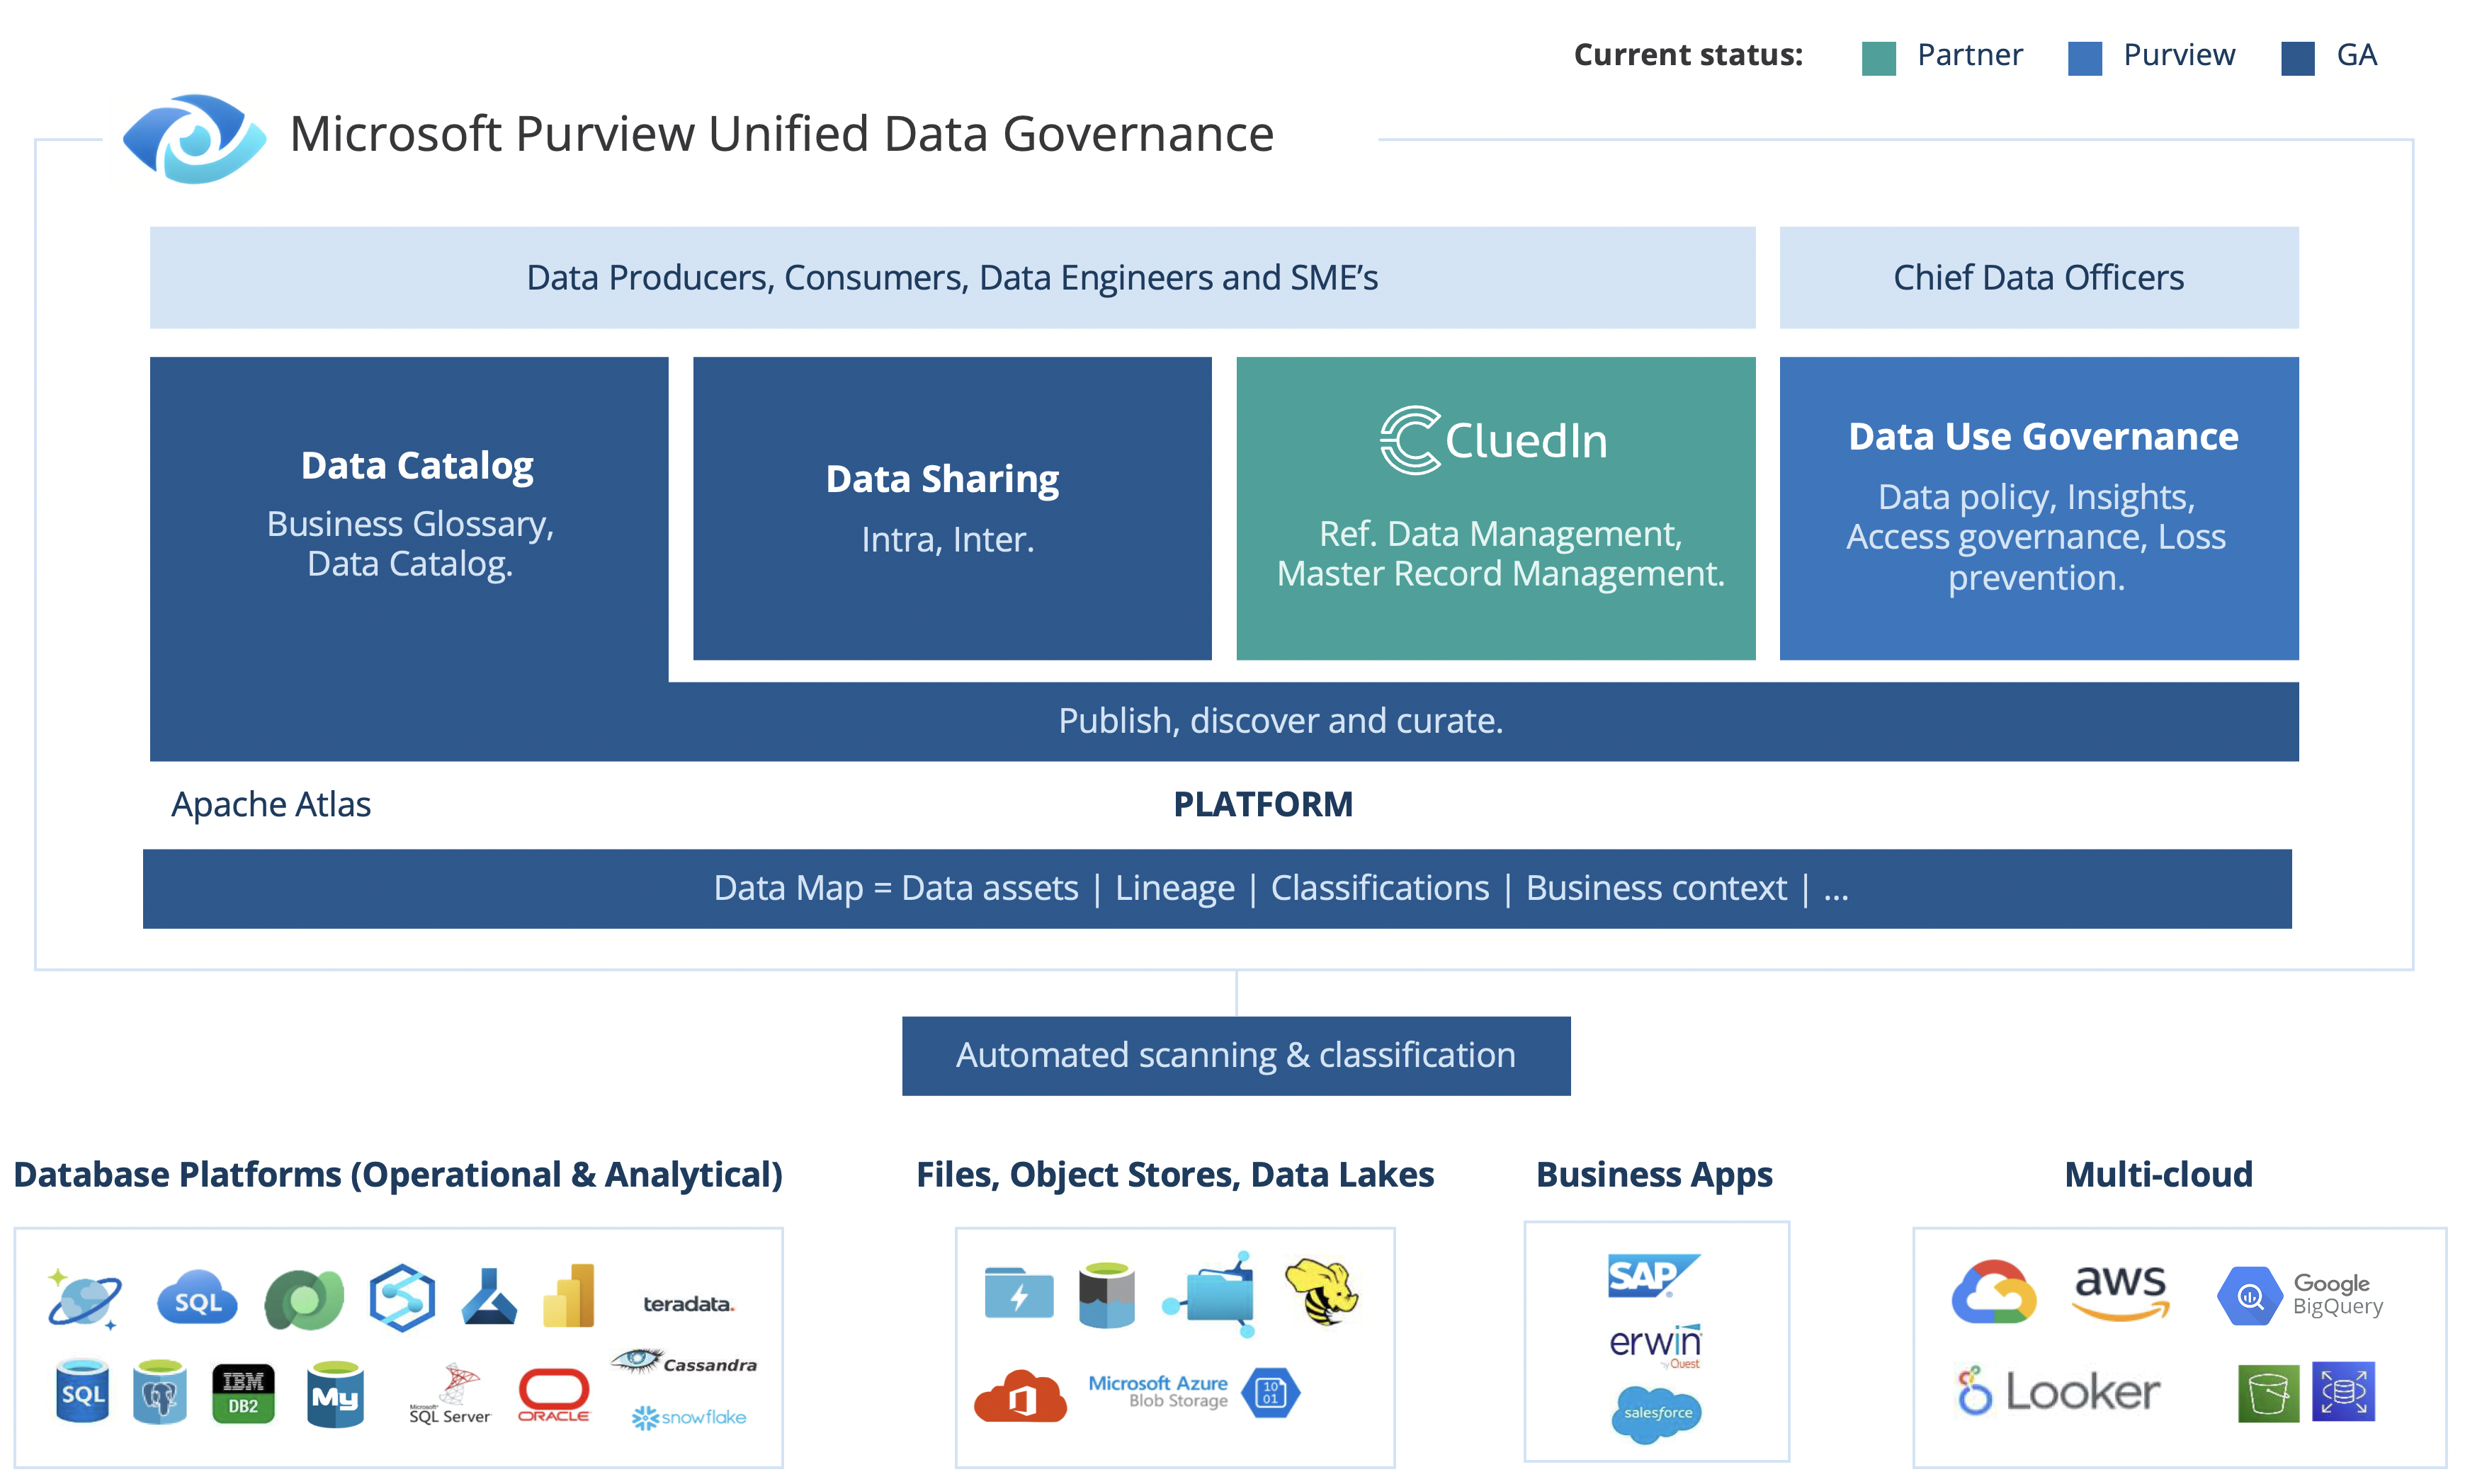Click the "Partner" legend text

1970,55
